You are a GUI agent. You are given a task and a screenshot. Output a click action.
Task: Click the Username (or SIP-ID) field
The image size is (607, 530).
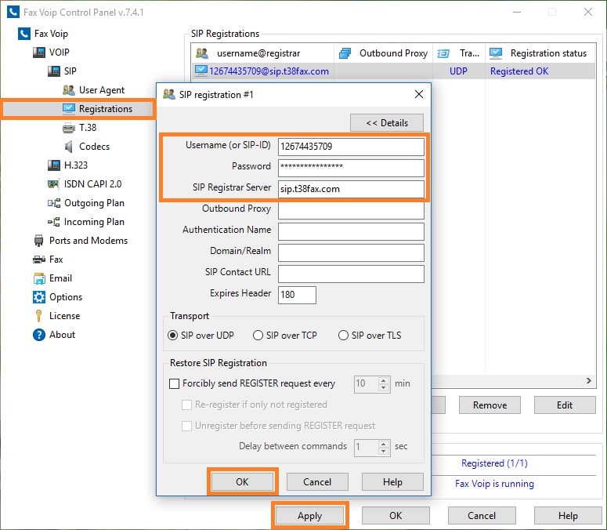click(351, 147)
